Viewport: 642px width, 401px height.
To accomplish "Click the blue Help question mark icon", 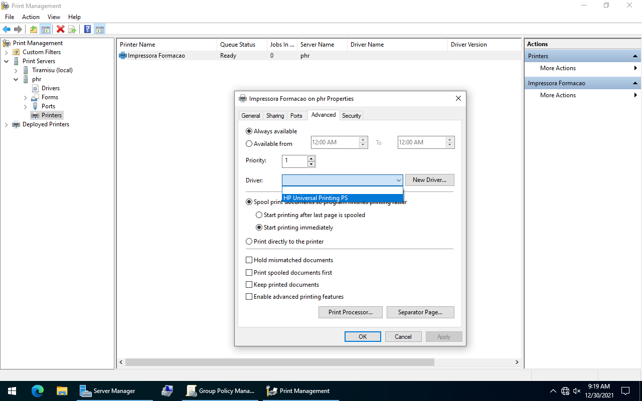I will click(x=87, y=29).
